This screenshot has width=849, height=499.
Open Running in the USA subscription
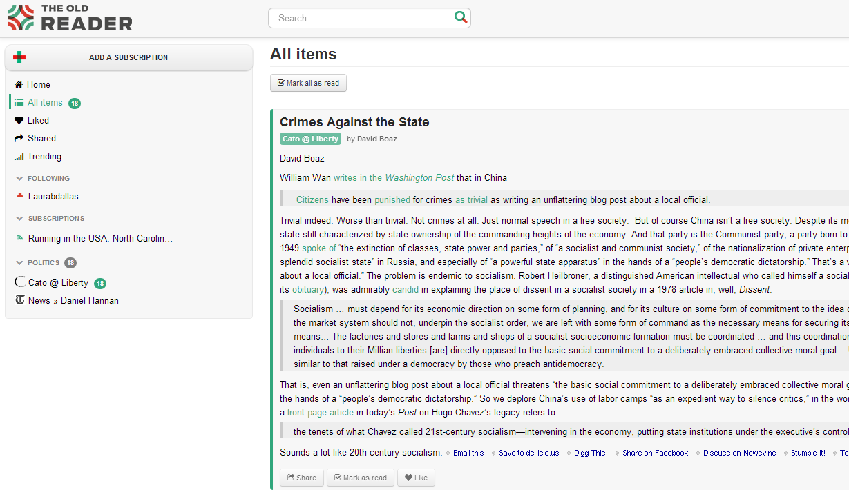[100, 239]
